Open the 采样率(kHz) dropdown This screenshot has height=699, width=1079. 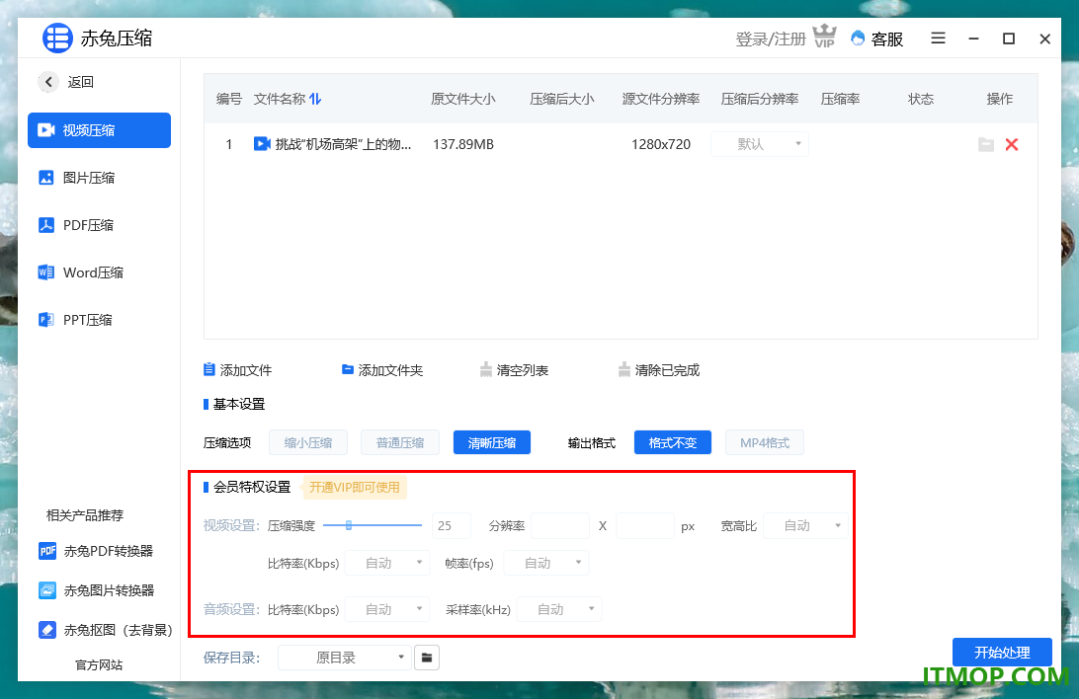point(559,609)
